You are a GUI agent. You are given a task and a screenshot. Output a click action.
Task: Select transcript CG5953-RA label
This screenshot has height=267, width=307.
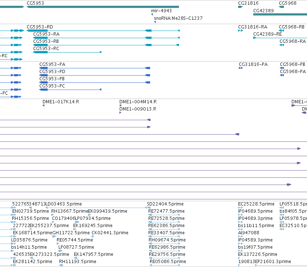click(x=47, y=34)
